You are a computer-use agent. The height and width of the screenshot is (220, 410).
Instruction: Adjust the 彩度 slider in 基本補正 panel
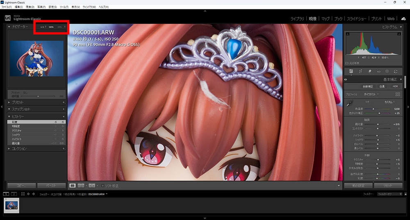click(377, 179)
